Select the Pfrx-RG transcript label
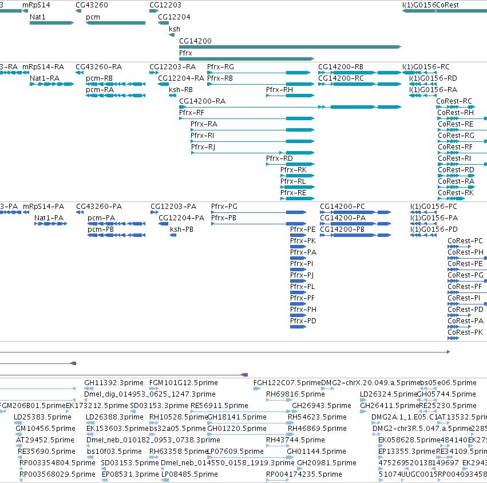487x483 pixels. coord(220,67)
